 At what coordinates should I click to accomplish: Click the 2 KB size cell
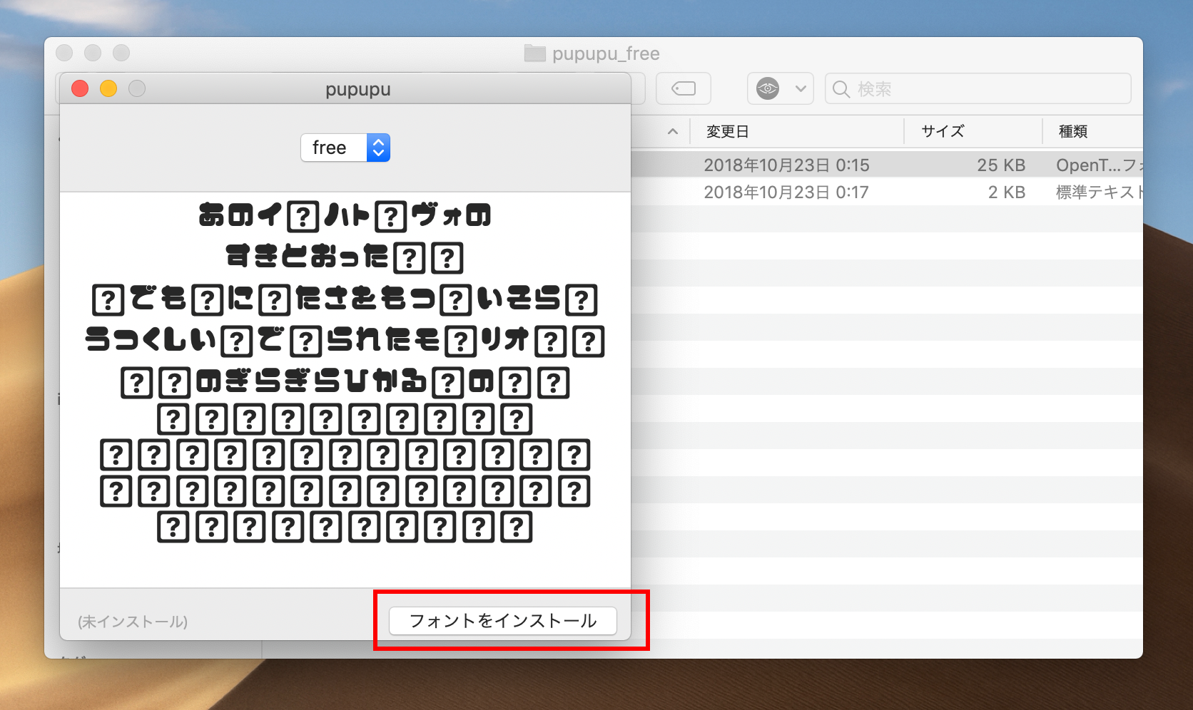tap(1007, 192)
